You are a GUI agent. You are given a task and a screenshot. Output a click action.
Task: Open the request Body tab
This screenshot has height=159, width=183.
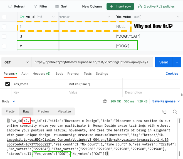(59, 74)
